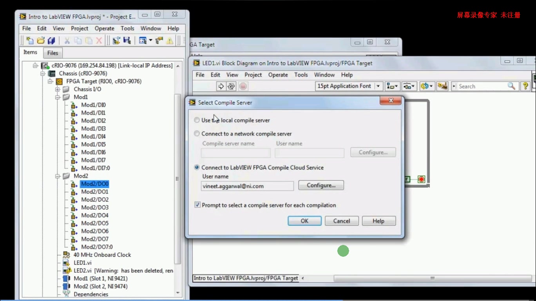The width and height of the screenshot is (536, 301).
Task: Open Tools menu in Project Explorer window
Action: [127, 28]
